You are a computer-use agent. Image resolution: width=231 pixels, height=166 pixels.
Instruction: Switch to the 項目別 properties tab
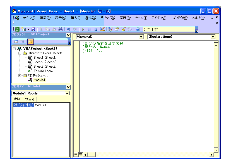point(30,99)
